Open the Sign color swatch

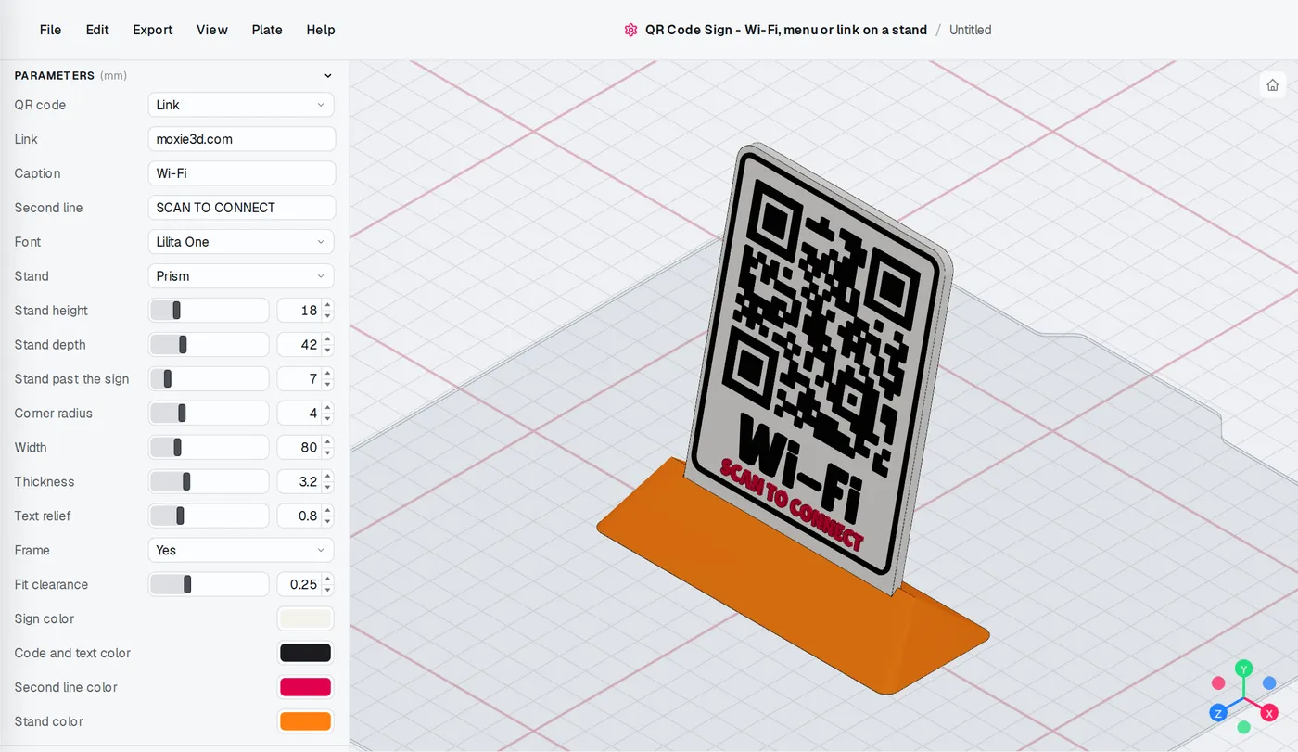305,618
